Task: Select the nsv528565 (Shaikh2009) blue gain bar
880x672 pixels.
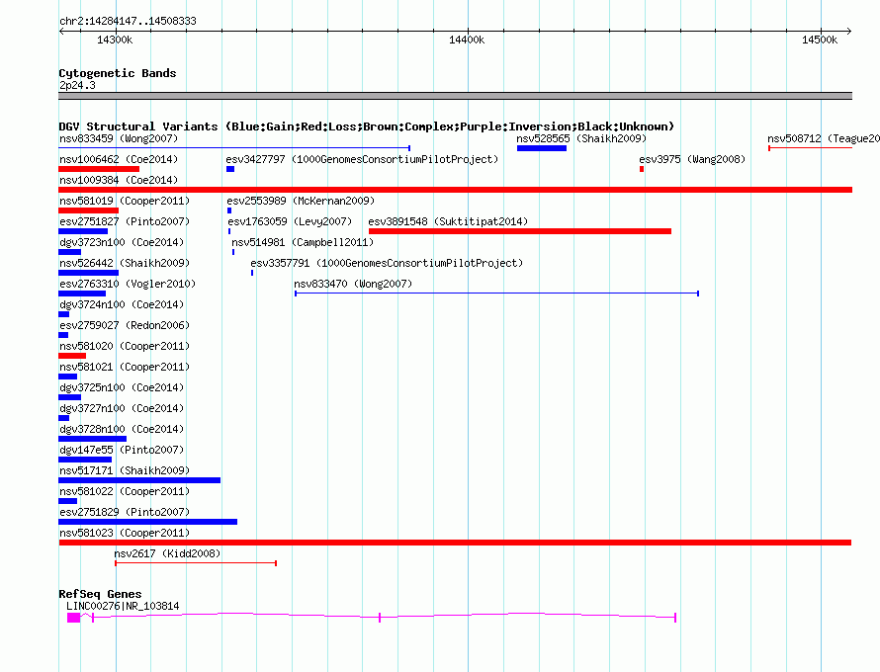Action: [542, 148]
